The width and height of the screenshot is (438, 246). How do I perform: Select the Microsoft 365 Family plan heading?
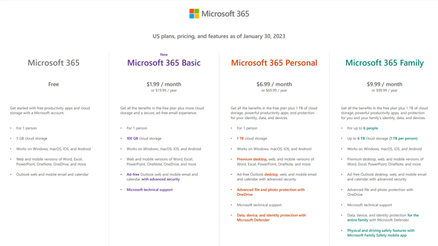click(384, 63)
